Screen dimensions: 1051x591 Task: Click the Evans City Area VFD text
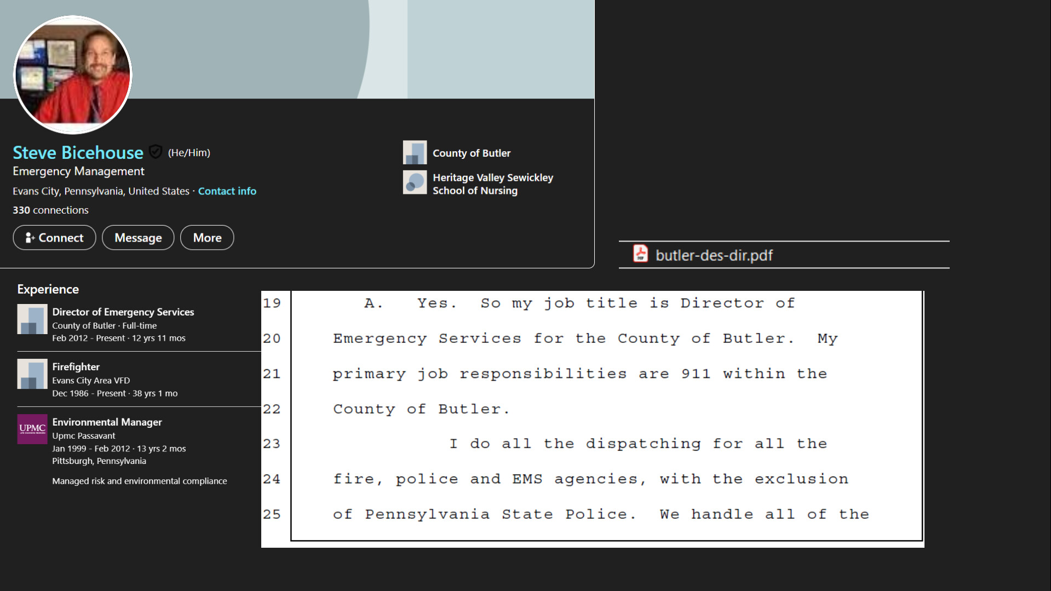(x=91, y=380)
